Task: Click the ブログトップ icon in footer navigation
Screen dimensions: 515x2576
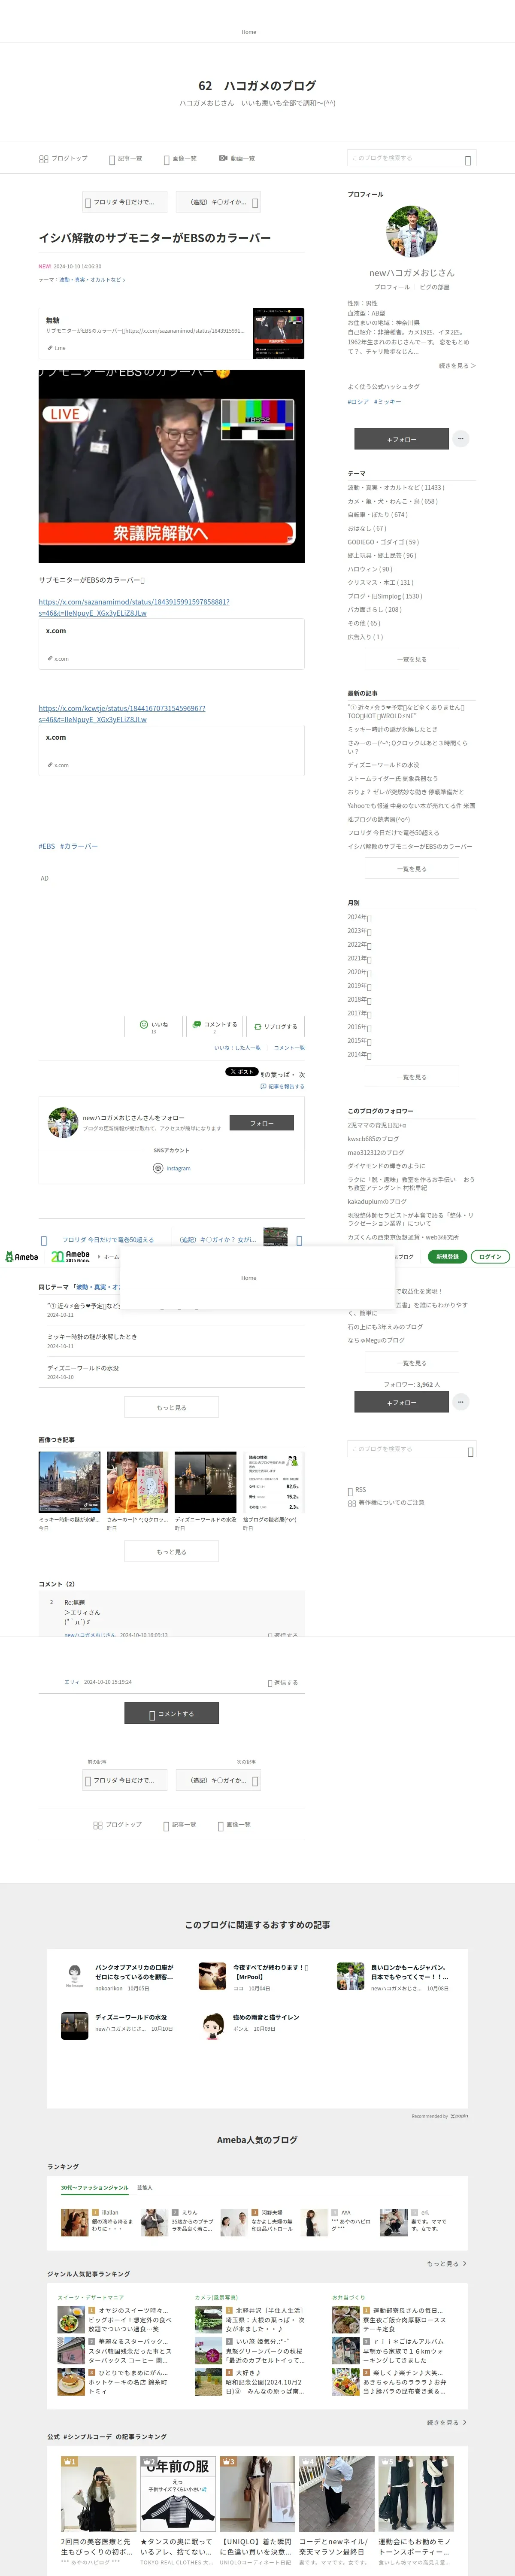Action: [98, 1825]
